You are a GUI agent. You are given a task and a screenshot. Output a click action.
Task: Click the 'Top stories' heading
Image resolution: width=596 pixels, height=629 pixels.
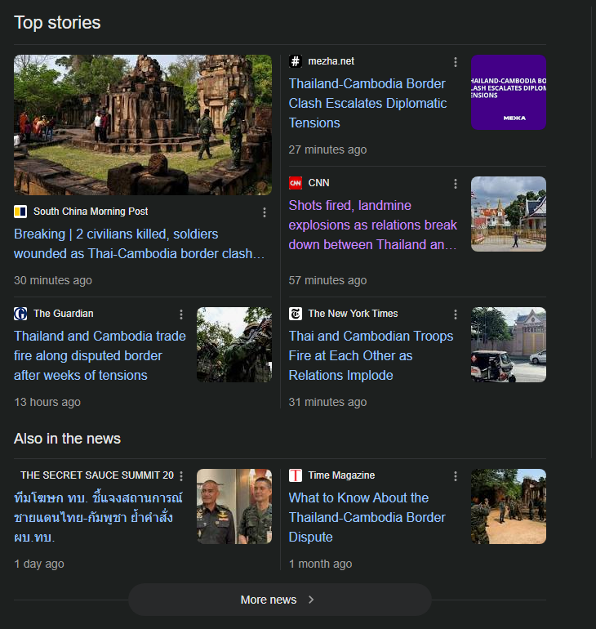[x=57, y=23]
